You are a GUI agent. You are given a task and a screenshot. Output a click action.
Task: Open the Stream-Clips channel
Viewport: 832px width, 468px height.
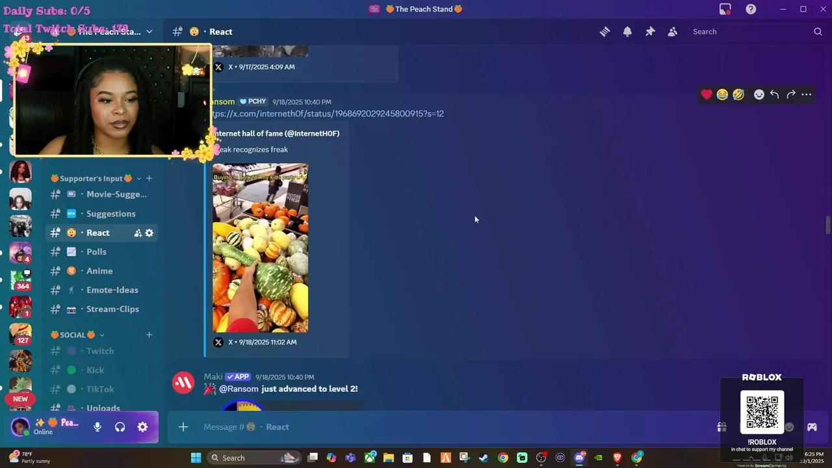pyautogui.click(x=102, y=309)
